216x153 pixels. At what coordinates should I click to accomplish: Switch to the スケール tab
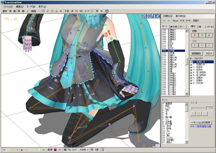209,26
